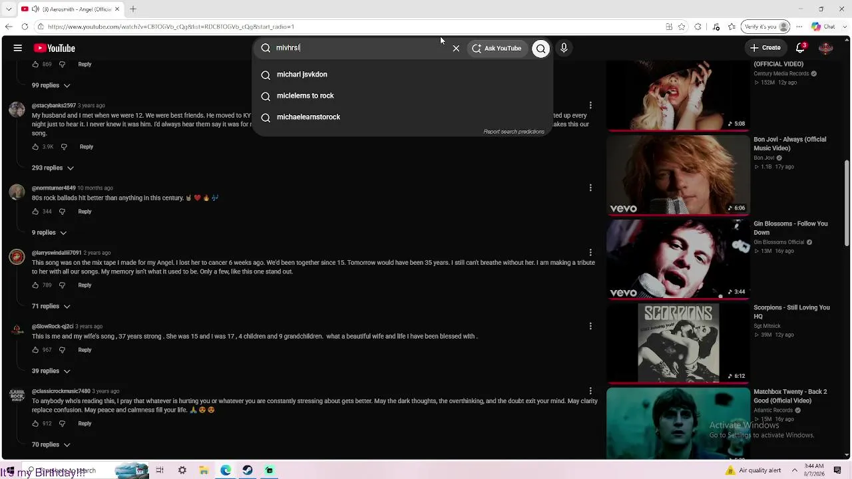Dislike the normturner4849 comment
This screenshot has width=852, height=479.
62,212
